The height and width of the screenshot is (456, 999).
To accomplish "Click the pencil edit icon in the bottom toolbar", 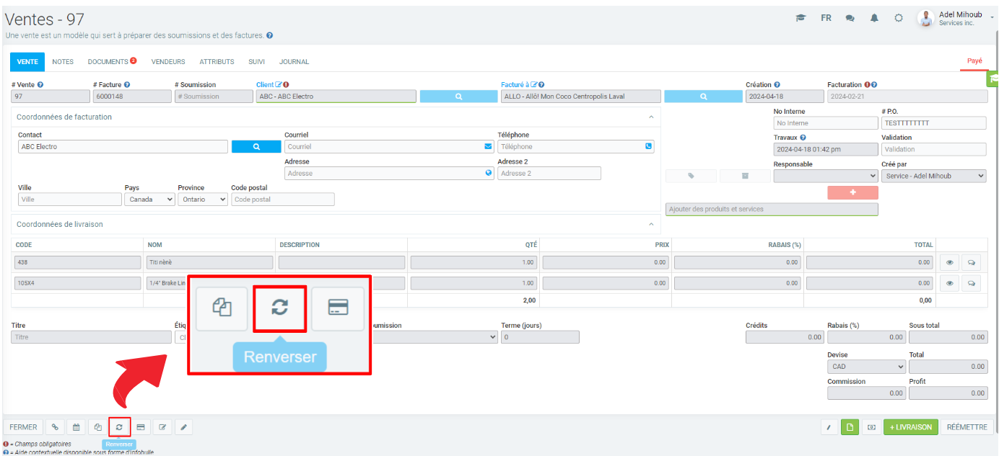I will (x=184, y=427).
